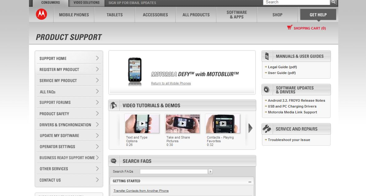Show next video tutorials with the arrow
This screenshot has width=366, height=196.
(250, 128)
